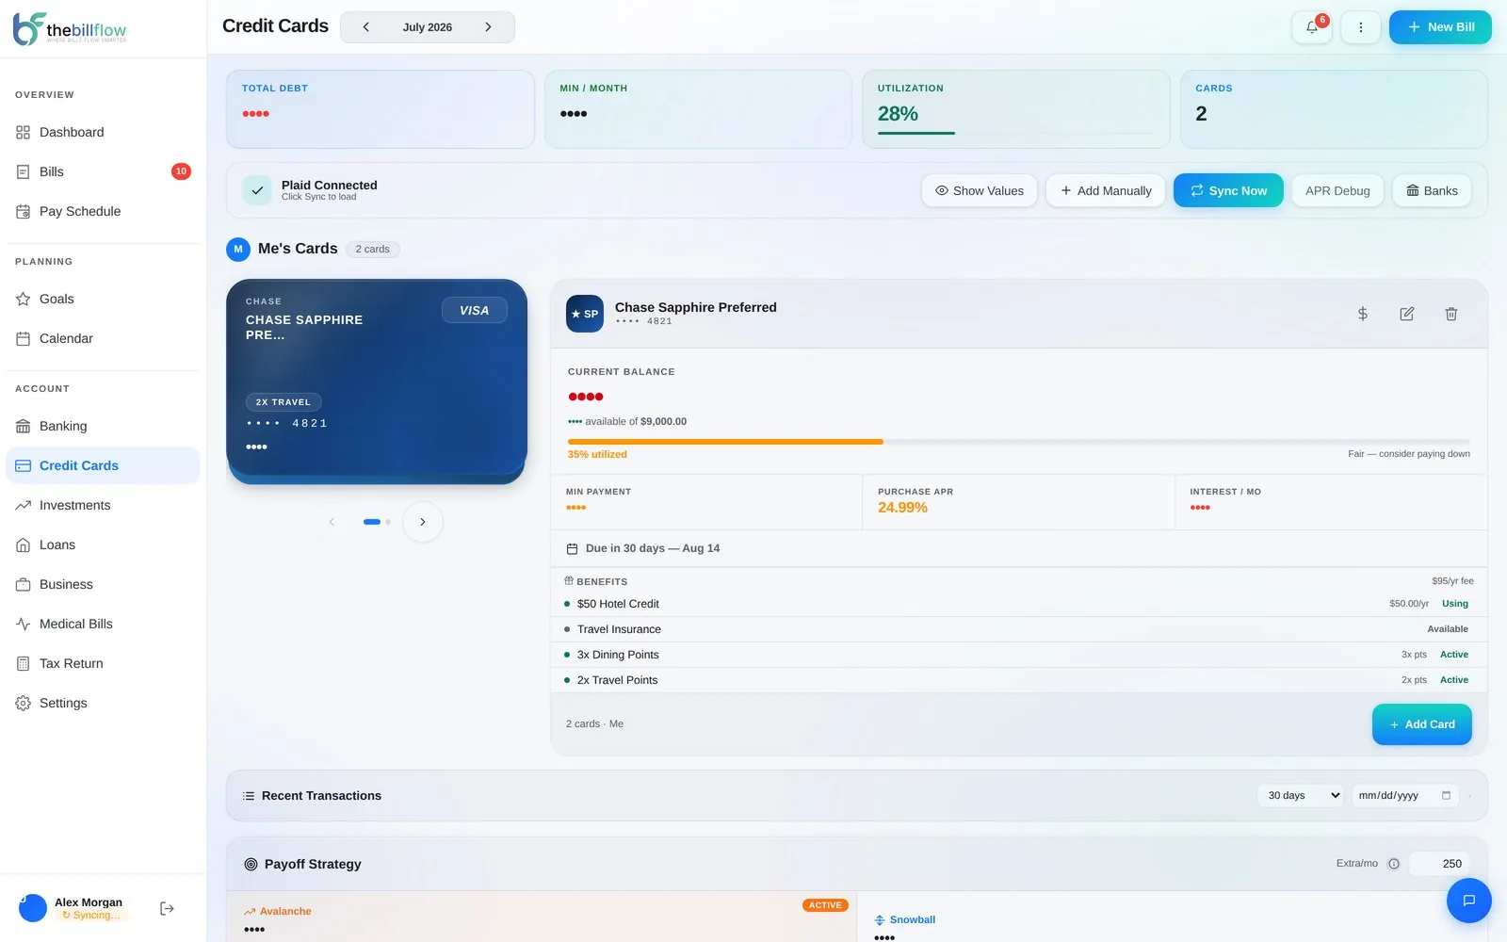Open Dashboard in sidebar
Image resolution: width=1507 pixels, height=942 pixels.
[x=103, y=132]
